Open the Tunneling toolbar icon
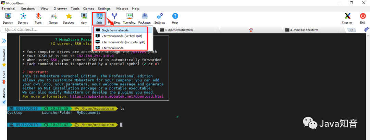The image size is (370, 140). click(129, 18)
